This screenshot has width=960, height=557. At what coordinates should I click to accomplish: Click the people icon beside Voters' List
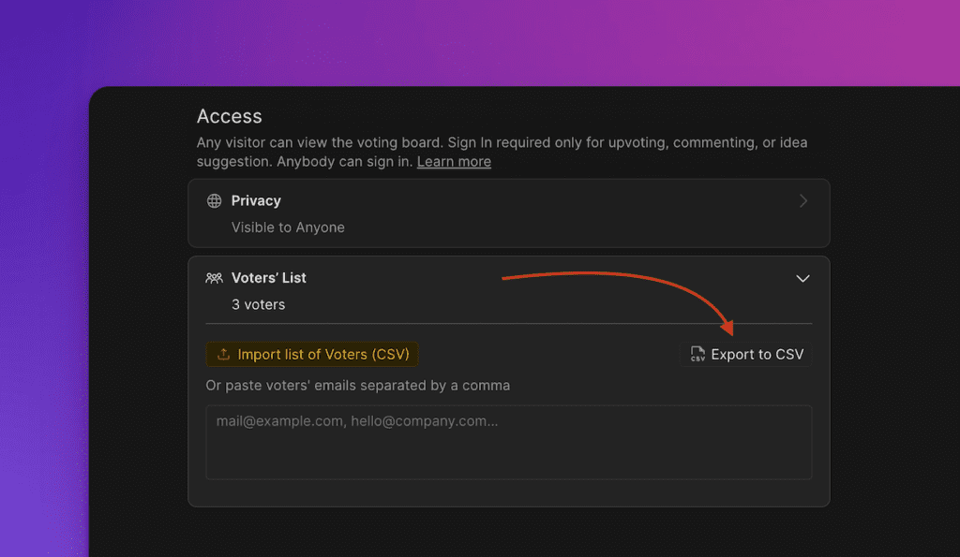coord(215,278)
